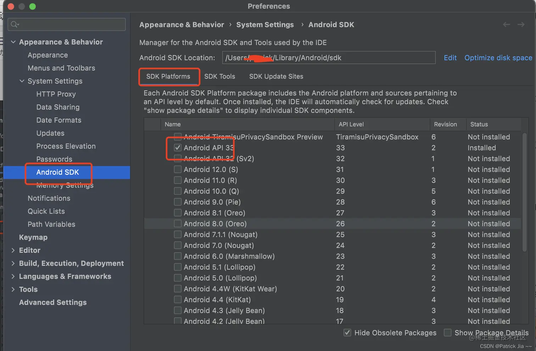Select the Android 4.3 (Jelly Bean) row name
The width and height of the screenshot is (536, 351).
(224, 311)
